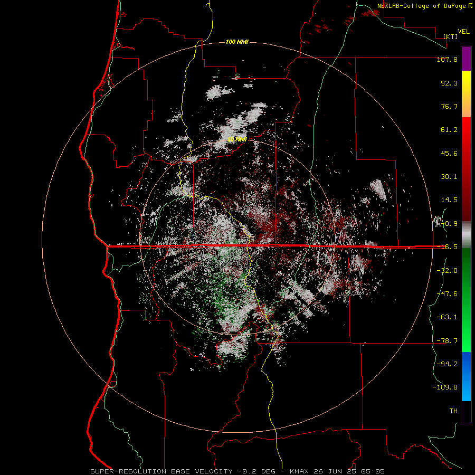475x475 pixels.
Task: Select the -0.9 legend value
Action: point(449,224)
